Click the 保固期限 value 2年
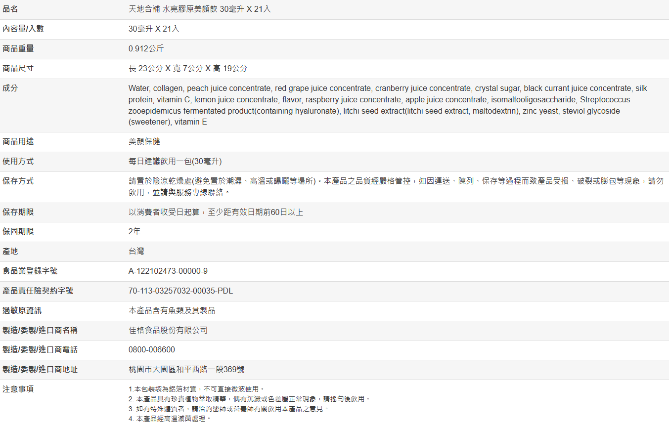 (x=134, y=232)
